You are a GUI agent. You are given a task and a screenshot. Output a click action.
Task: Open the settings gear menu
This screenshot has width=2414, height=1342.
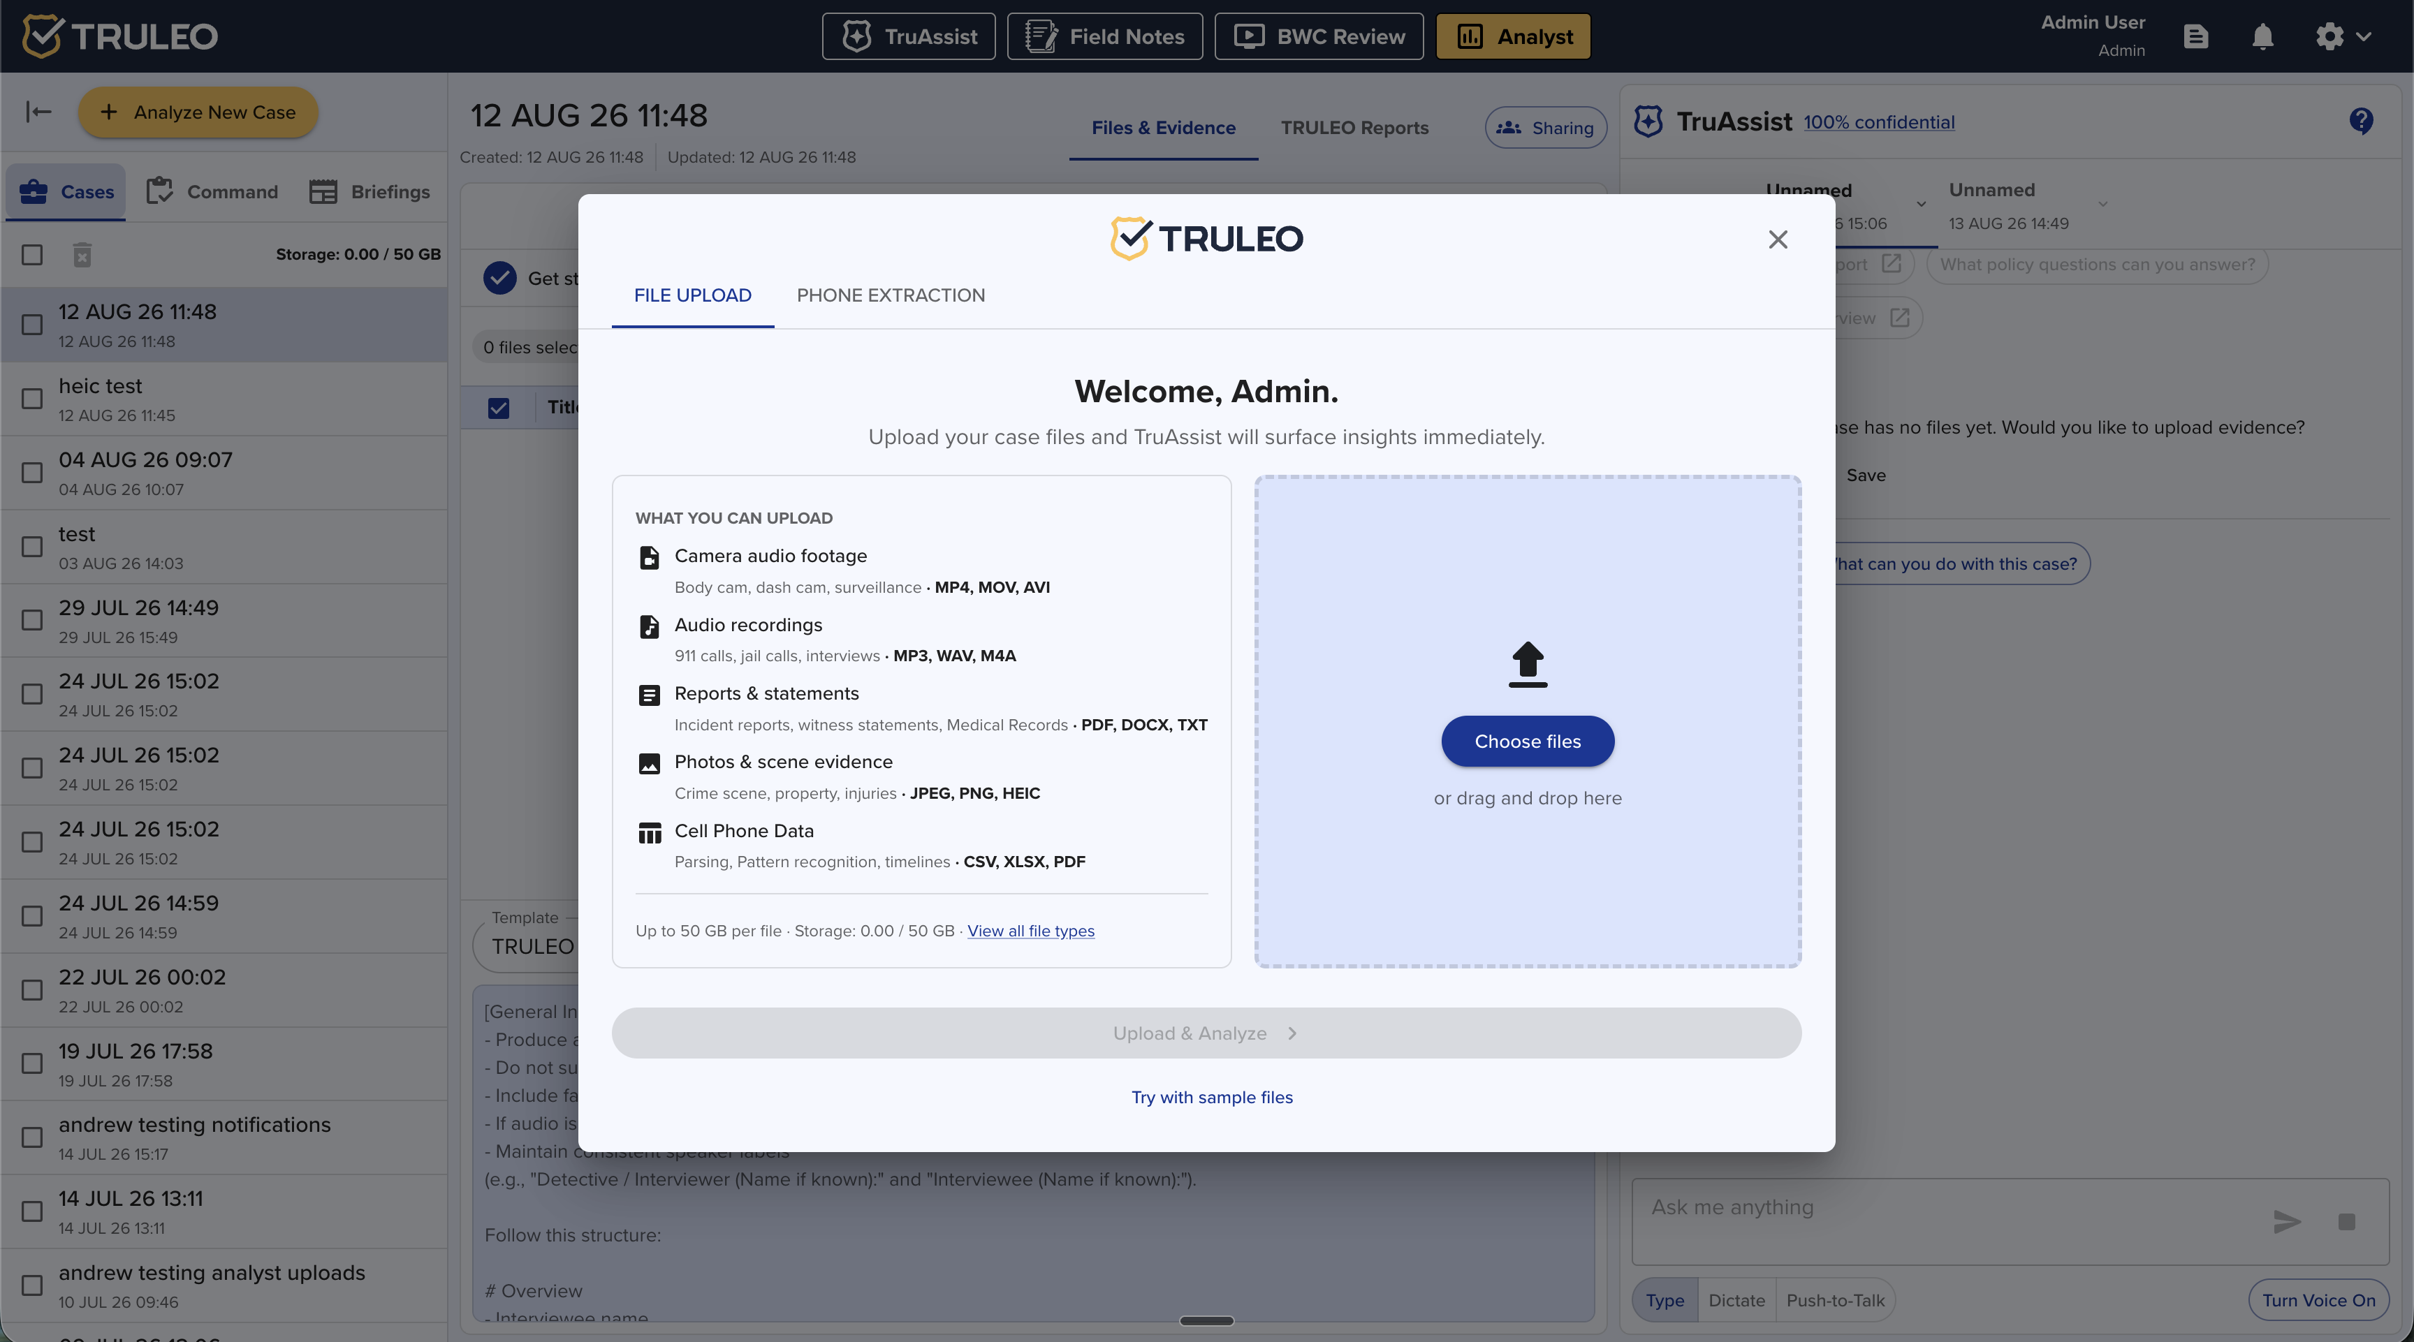[2342, 36]
